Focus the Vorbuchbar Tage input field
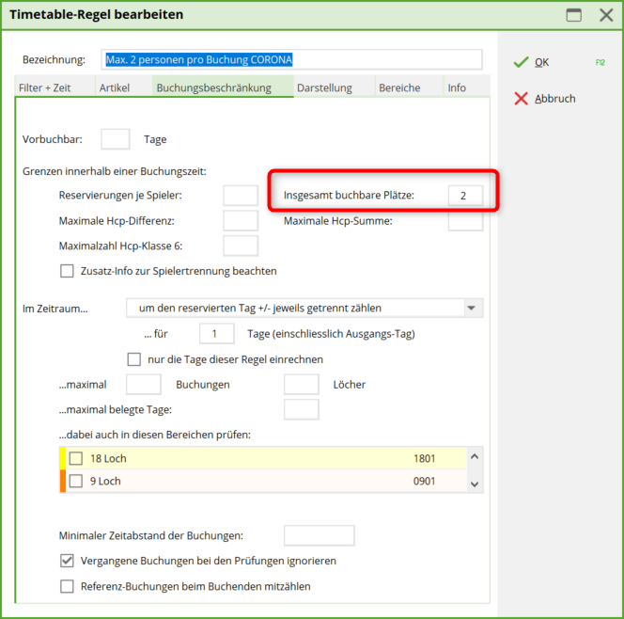Screen dimensions: 624x619 pos(115,139)
